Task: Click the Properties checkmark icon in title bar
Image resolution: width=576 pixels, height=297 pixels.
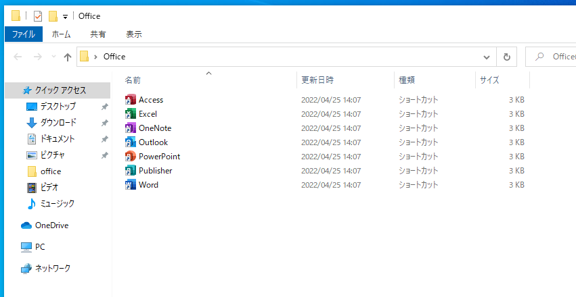Action: pos(38,16)
